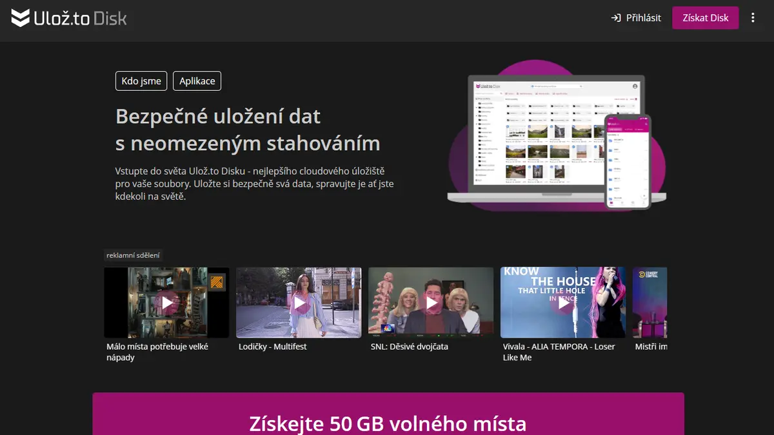Open the Kdo jsme page
774x435 pixels.
(141, 81)
